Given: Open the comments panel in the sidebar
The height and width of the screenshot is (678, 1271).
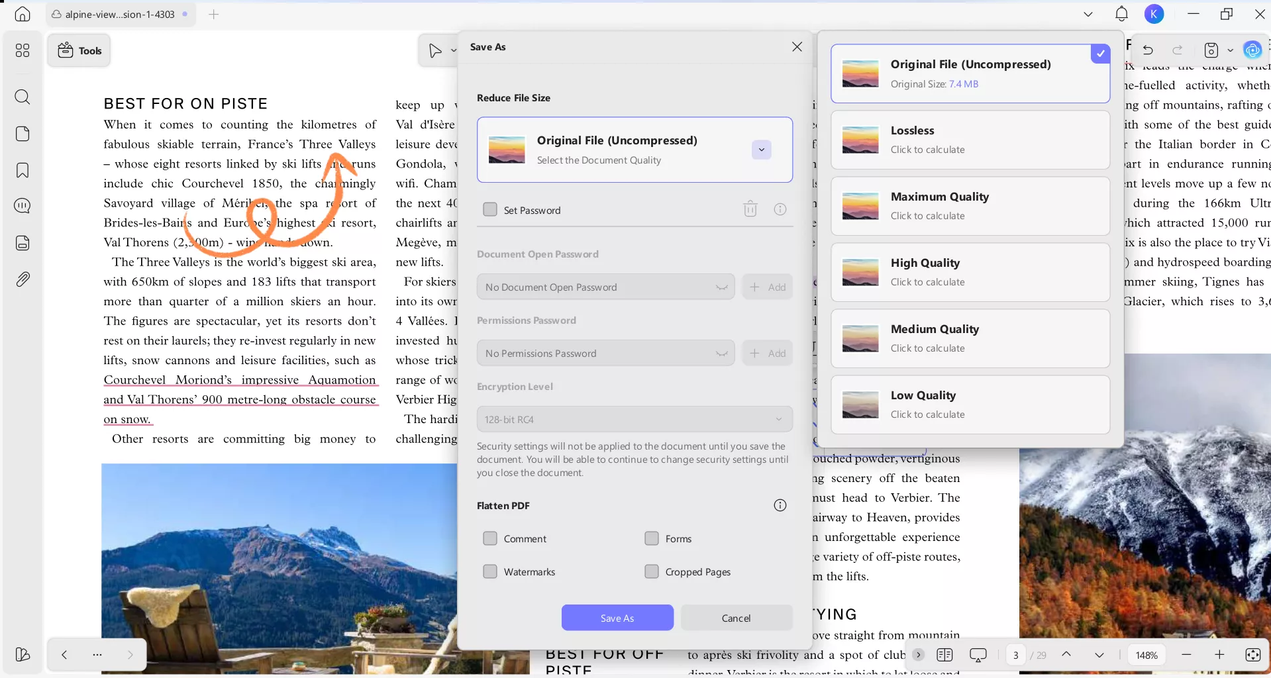Looking at the screenshot, I should [x=23, y=206].
